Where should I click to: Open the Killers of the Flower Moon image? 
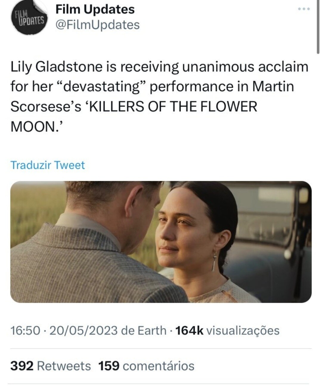click(161, 242)
